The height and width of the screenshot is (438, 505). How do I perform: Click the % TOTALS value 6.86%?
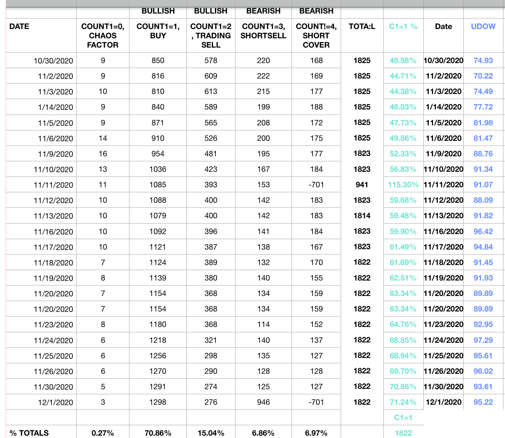[263, 433]
